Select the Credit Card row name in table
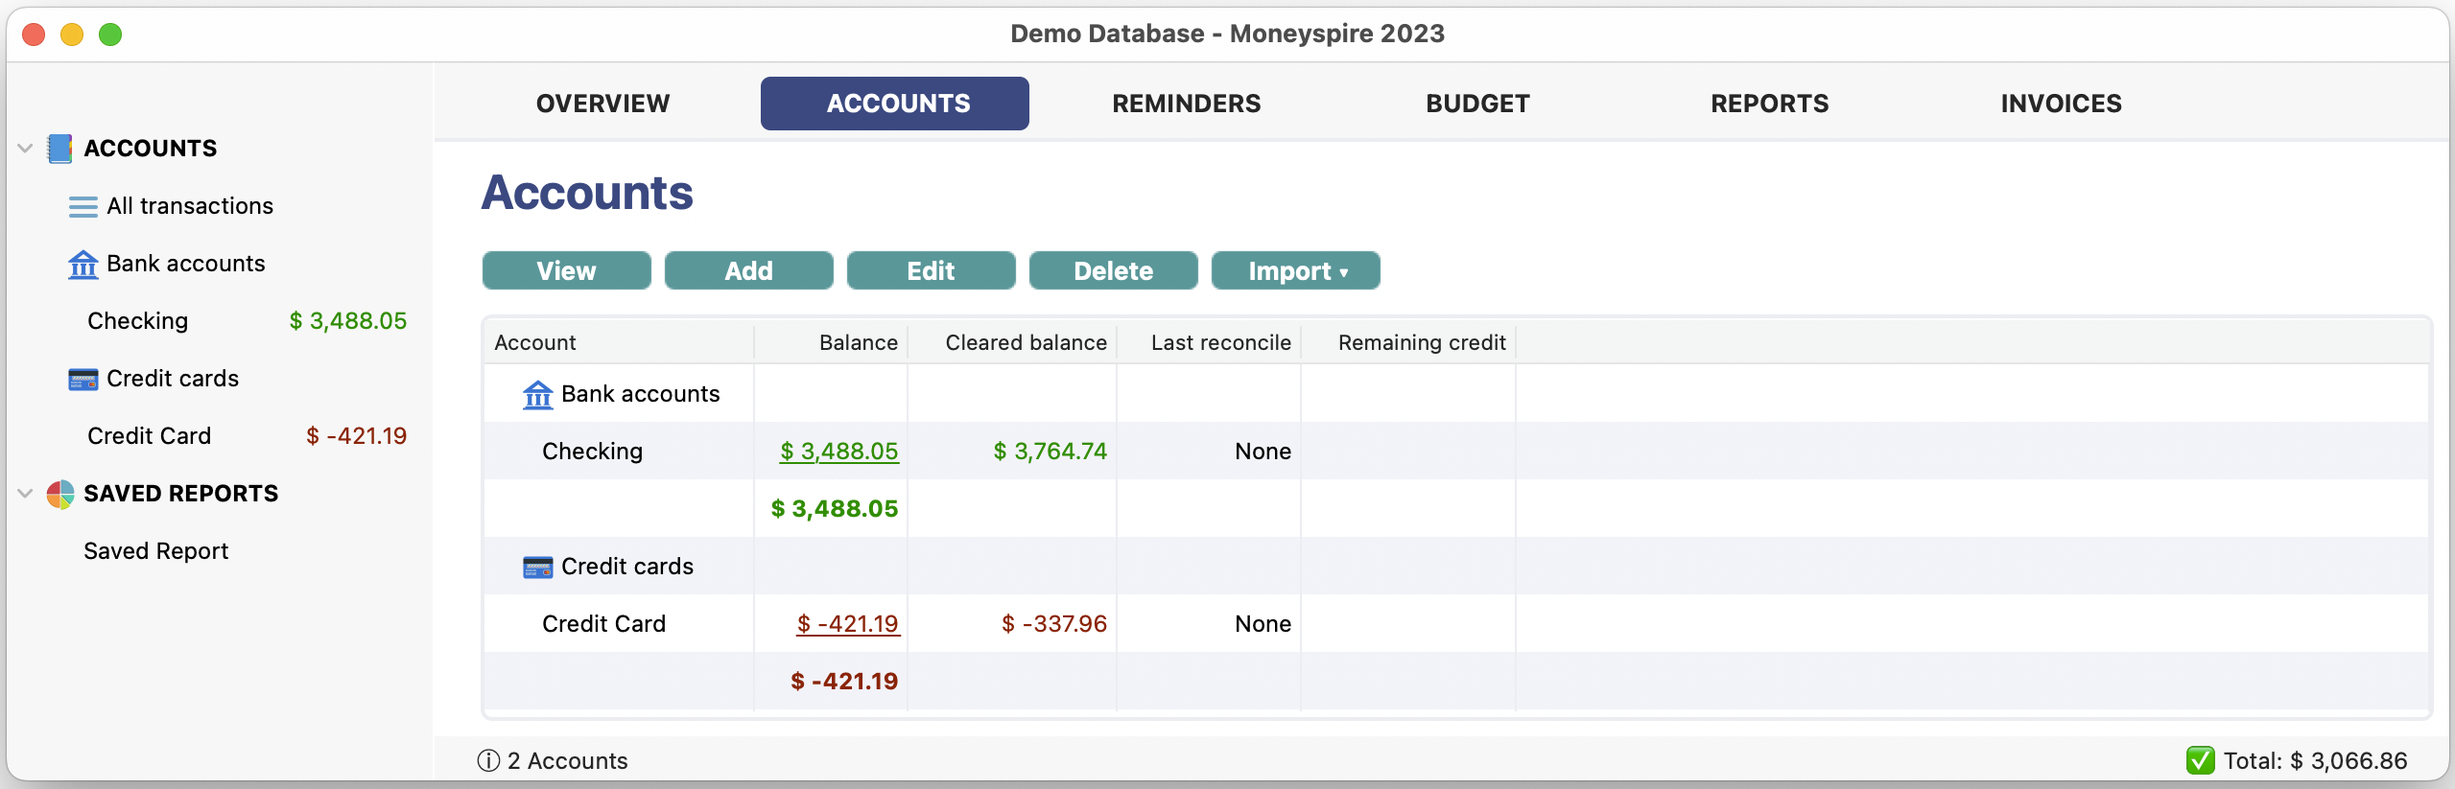The image size is (2455, 789). click(x=604, y=624)
